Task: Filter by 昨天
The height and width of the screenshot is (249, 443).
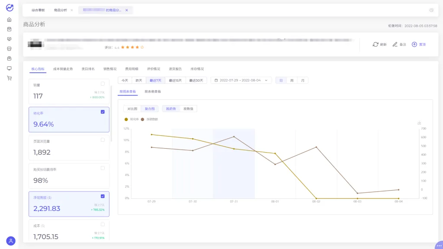Action: tap(139, 80)
